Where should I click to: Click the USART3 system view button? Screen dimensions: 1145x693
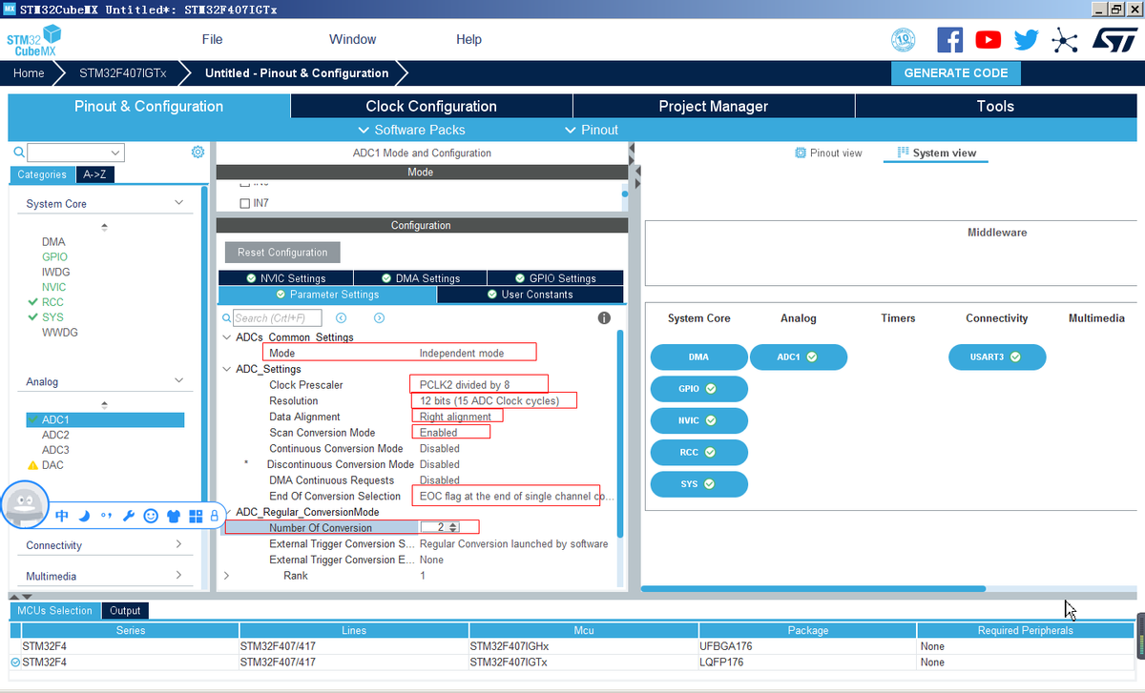996,357
